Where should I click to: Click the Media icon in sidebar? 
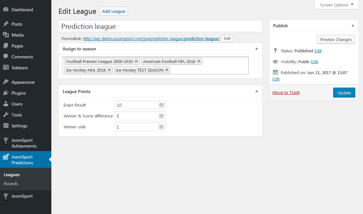point(6,35)
